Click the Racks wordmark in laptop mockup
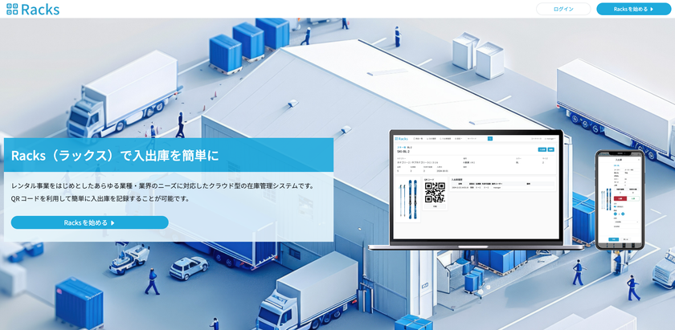 coord(403,139)
